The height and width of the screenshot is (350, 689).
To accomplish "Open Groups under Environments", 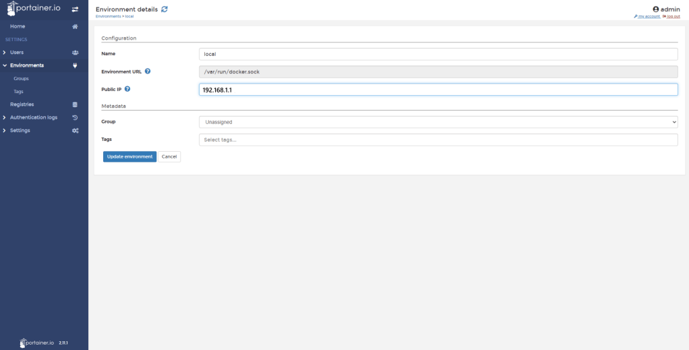I will click(x=21, y=78).
